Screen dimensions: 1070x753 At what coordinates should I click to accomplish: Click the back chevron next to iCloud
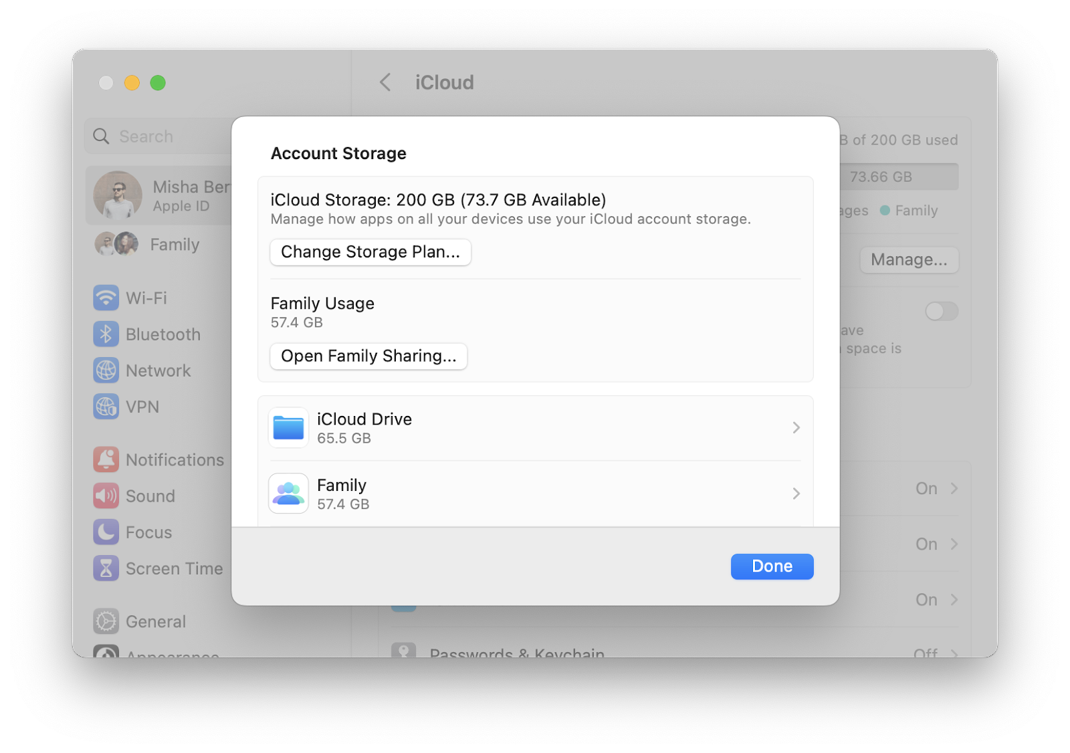click(x=385, y=82)
